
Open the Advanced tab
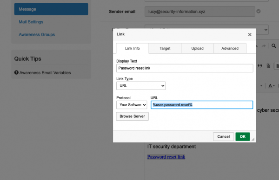(230, 48)
